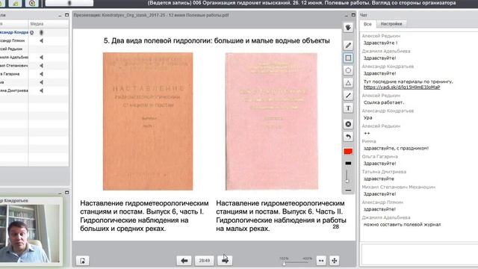Select the triangle shape tool
This screenshot has height=269, width=478.
(x=348, y=83)
